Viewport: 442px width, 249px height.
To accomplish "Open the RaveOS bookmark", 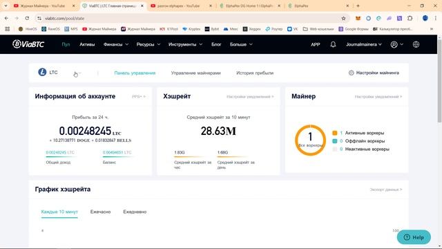I will pyautogui.click(x=50, y=29).
